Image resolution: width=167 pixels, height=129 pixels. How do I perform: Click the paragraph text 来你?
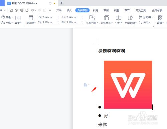pyautogui.click(x=103, y=124)
